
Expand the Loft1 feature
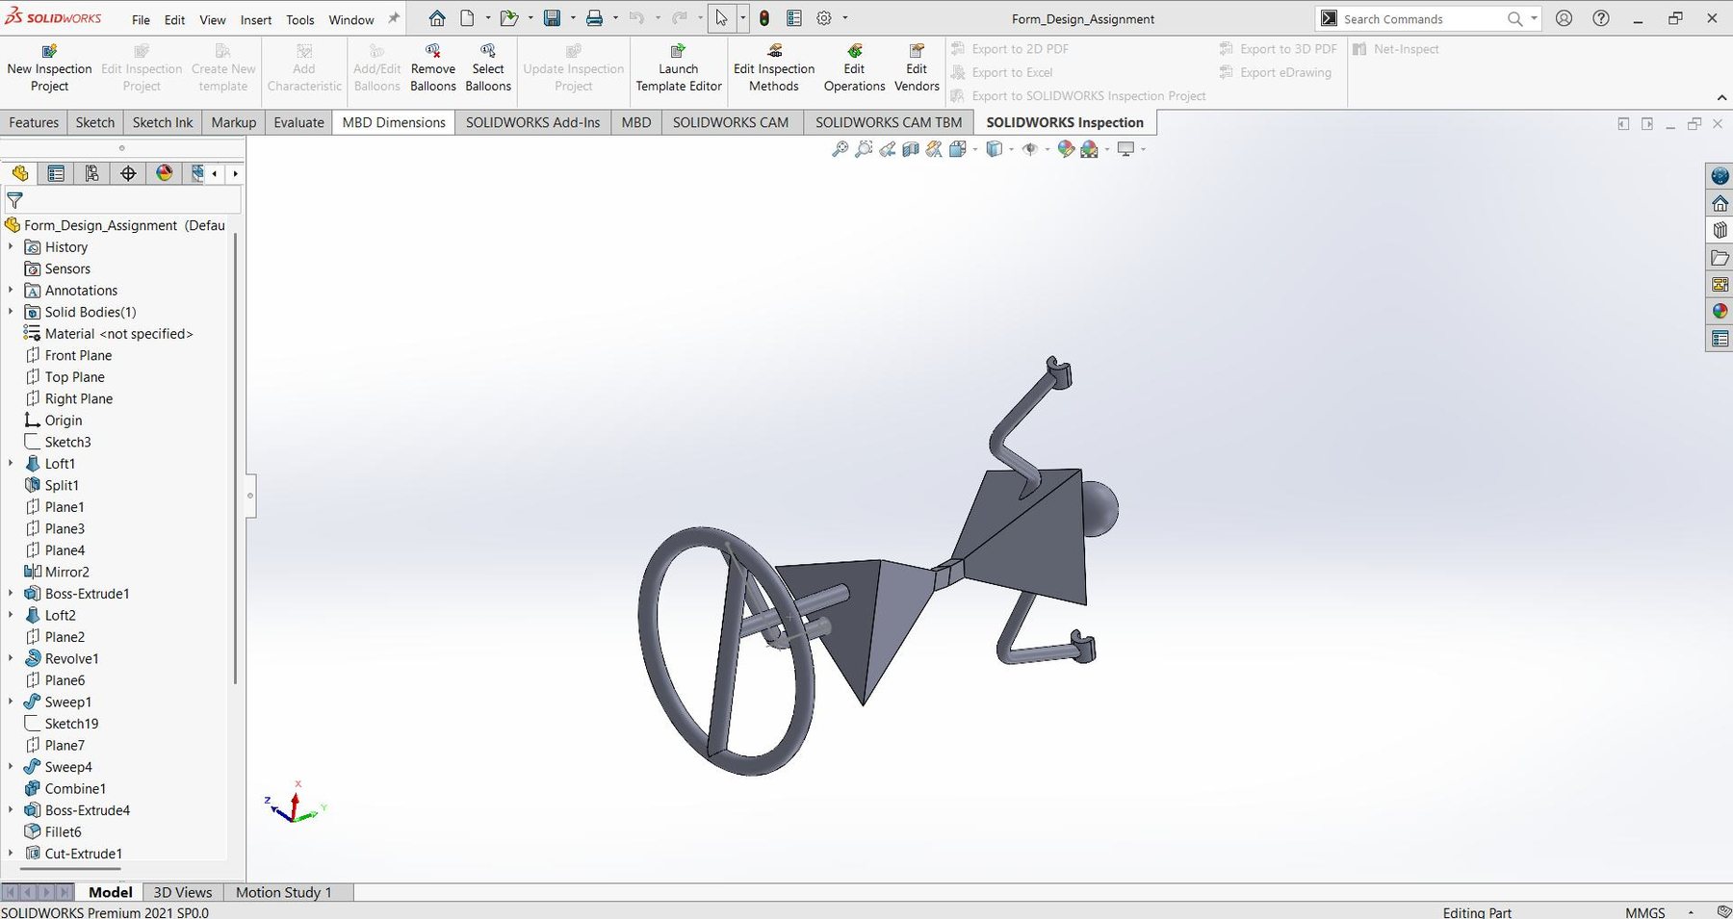click(x=11, y=464)
